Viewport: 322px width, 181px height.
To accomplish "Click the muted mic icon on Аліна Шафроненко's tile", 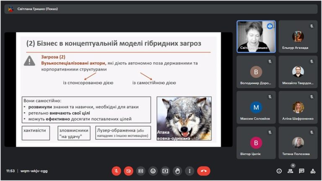I will 312,97.
